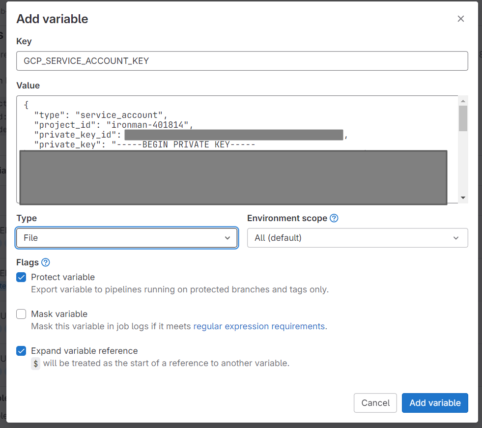Close the Add variable dialog
The image size is (482, 428).
tap(460, 19)
